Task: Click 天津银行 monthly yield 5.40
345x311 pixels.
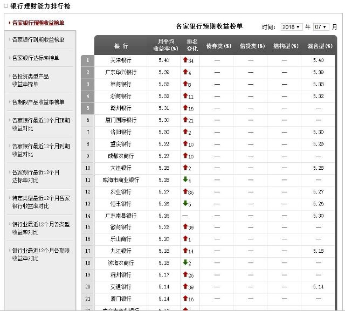Action: point(164,60)
